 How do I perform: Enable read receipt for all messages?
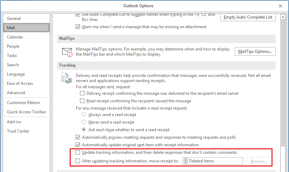point(82,101)
